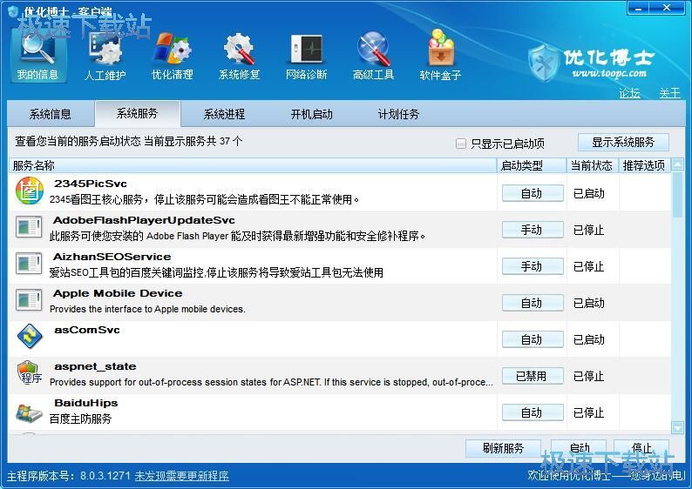The width and height of the screenshot is (692, 489).
Task: Sort by 服务名称 column header
Action: tap(253, 165)
